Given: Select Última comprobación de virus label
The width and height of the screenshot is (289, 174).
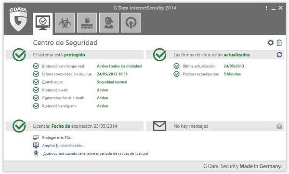Looking at the screenshot, I should coord(67,74).
